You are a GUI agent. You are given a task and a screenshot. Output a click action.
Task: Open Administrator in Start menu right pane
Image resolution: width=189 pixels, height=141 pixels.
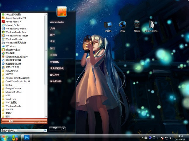click(x=57, y=22)
